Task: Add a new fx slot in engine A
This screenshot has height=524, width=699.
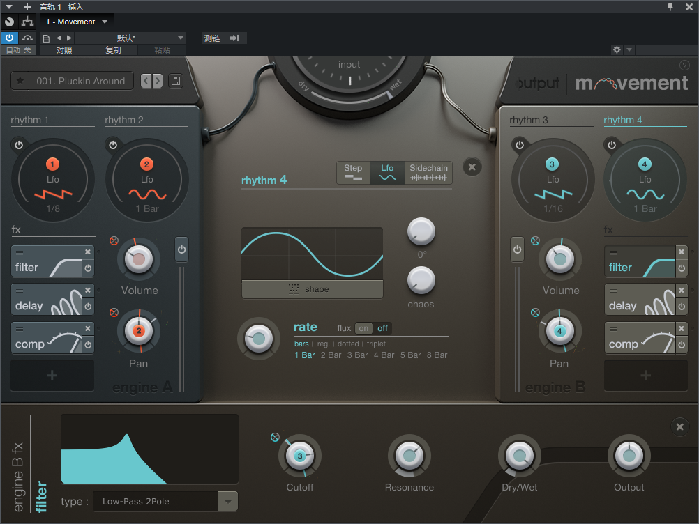Action: point(52,376)
